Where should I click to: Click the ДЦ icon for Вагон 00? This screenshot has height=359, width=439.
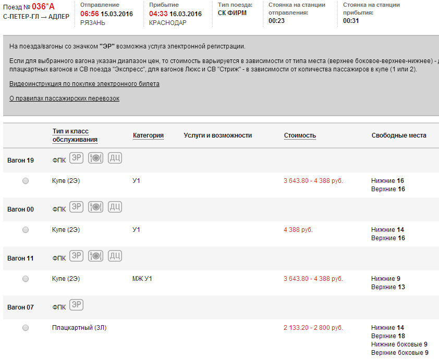(x=115, y=207)
